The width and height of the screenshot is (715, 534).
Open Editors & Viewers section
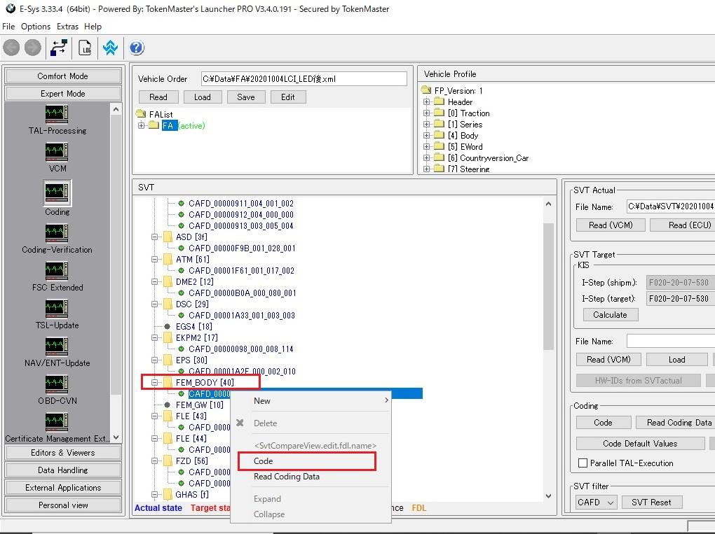coord(63,453)
